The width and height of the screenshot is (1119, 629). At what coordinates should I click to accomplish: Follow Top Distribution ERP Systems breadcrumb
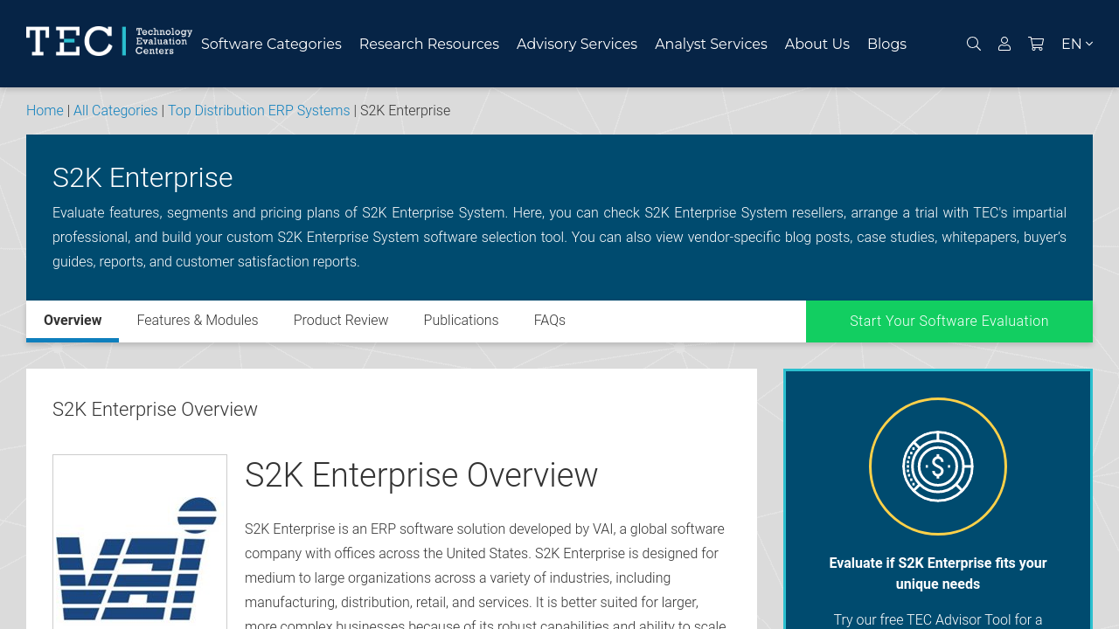[259, 111]
